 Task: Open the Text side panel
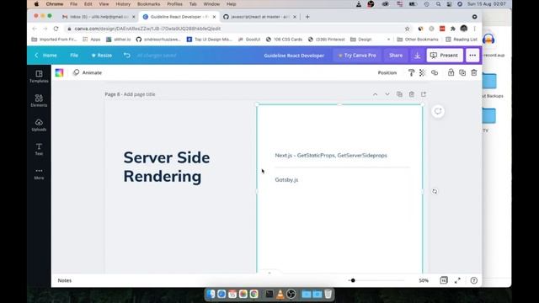(39, 149)
